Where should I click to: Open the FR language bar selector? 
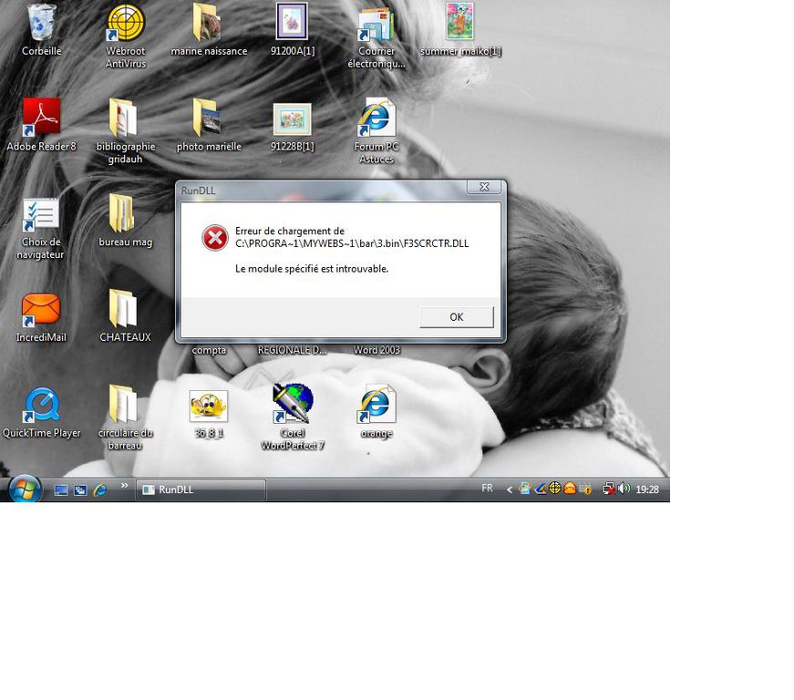pos(487,489)
